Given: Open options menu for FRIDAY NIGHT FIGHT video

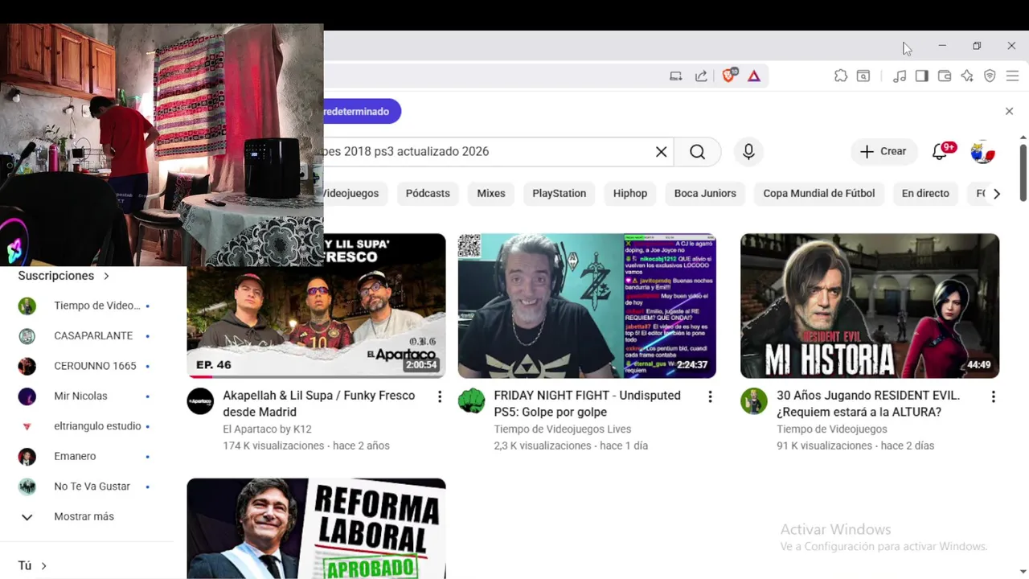Looking at the screenshot, I should tap(710, 396).
